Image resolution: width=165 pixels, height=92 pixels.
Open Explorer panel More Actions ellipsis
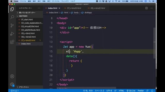(39, 8)
